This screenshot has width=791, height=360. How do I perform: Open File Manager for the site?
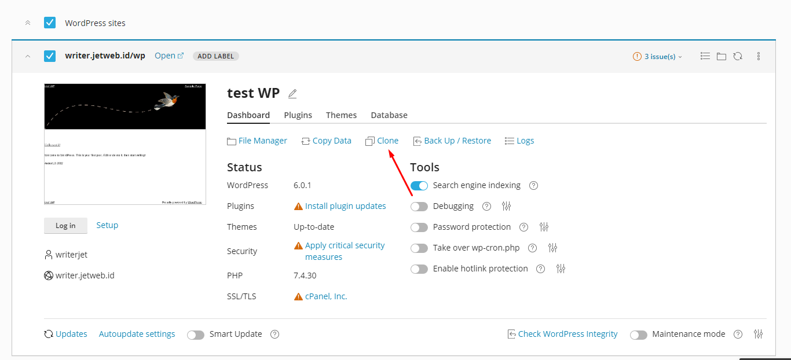click(x=257, y=140)
